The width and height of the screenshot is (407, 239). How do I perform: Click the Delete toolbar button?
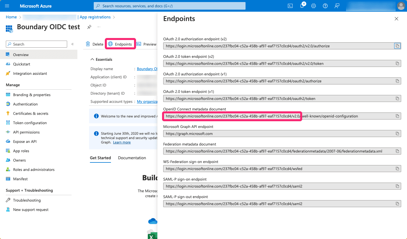[x=95, y=44]
